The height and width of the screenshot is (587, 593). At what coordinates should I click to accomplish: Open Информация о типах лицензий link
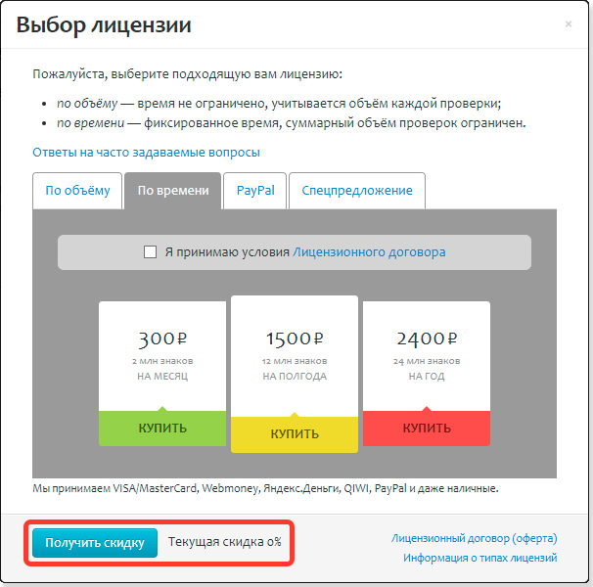pyautogui.click(x=479, y=558)
